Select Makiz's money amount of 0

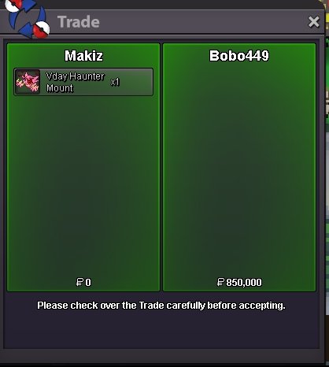tap(88, 283)
